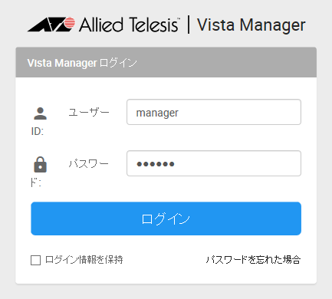The width and height of the screenshot is (332, 299).
Task: Click the Vista Manager ログイン header title
Action: 82,63
